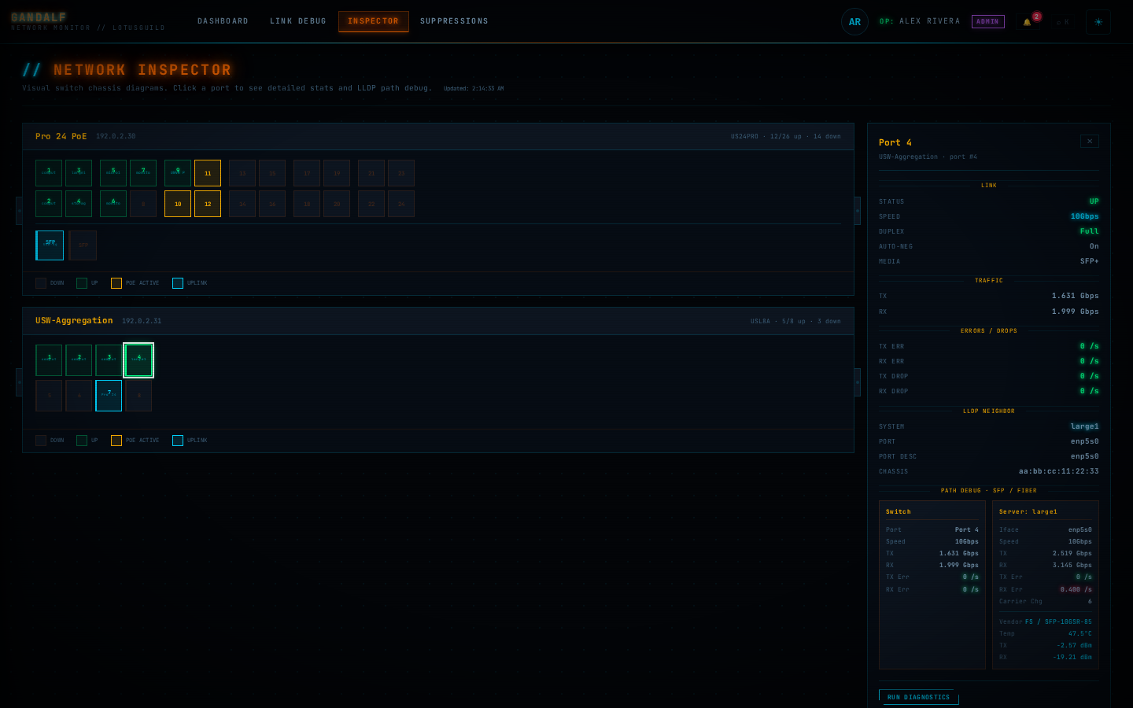The image size is (1133, 708).
Task: Click the GANDALF logo
Action: [39, 17]
